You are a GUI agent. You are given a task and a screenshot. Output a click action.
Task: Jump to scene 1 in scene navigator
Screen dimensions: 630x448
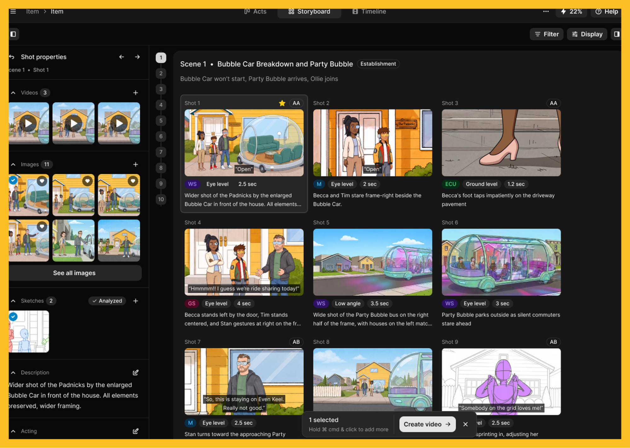(x=161, y=58)
